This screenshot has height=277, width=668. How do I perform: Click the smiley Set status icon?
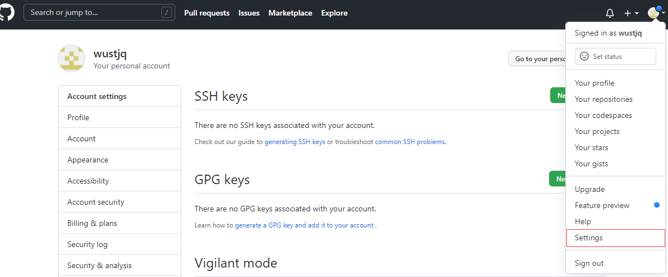click(585, 56)
